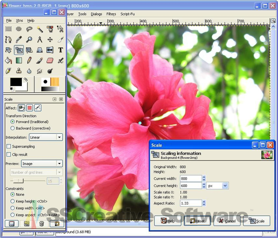Image resolution: width=278 pixels, height=238 pixels.
Task: Select the None constraint option
Action: [x=17, y=194]
